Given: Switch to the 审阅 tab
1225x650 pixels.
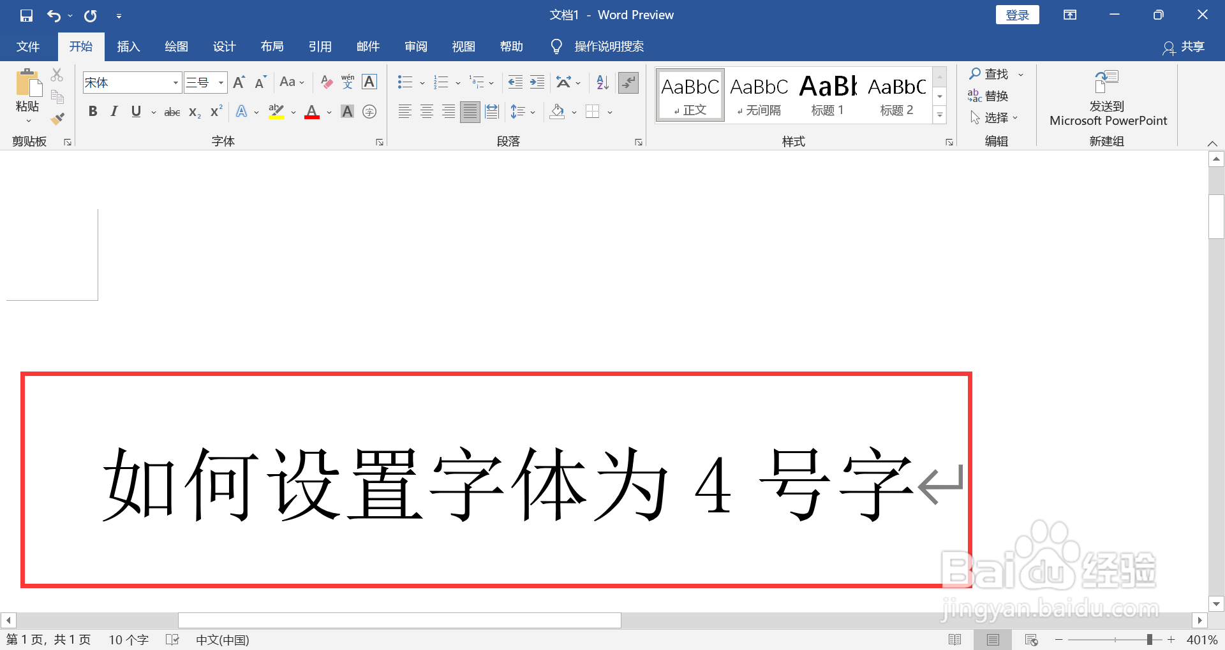Looking at the screenshot, I should pos(415,47).
